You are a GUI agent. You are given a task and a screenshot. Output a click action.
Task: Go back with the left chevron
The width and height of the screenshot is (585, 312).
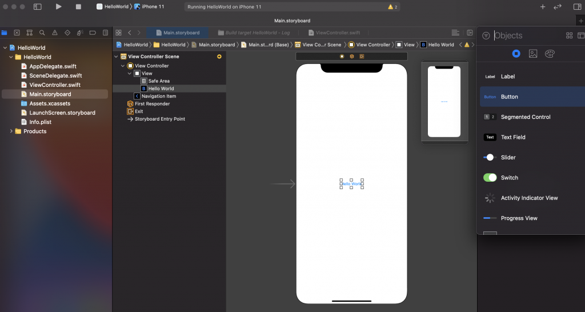pyautogui.click(x=130, y=33)
